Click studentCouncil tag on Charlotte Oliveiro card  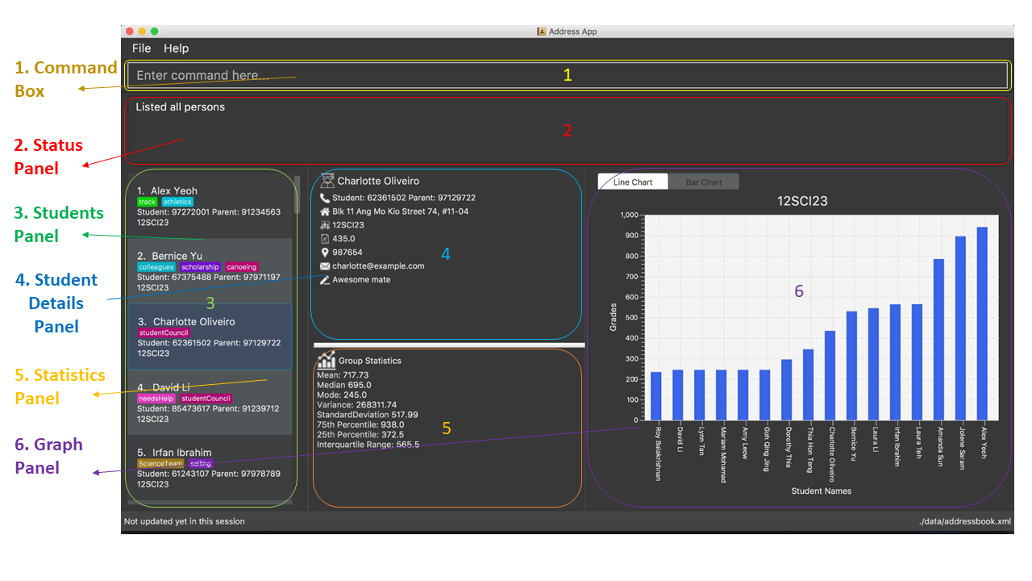click(164, 332)
